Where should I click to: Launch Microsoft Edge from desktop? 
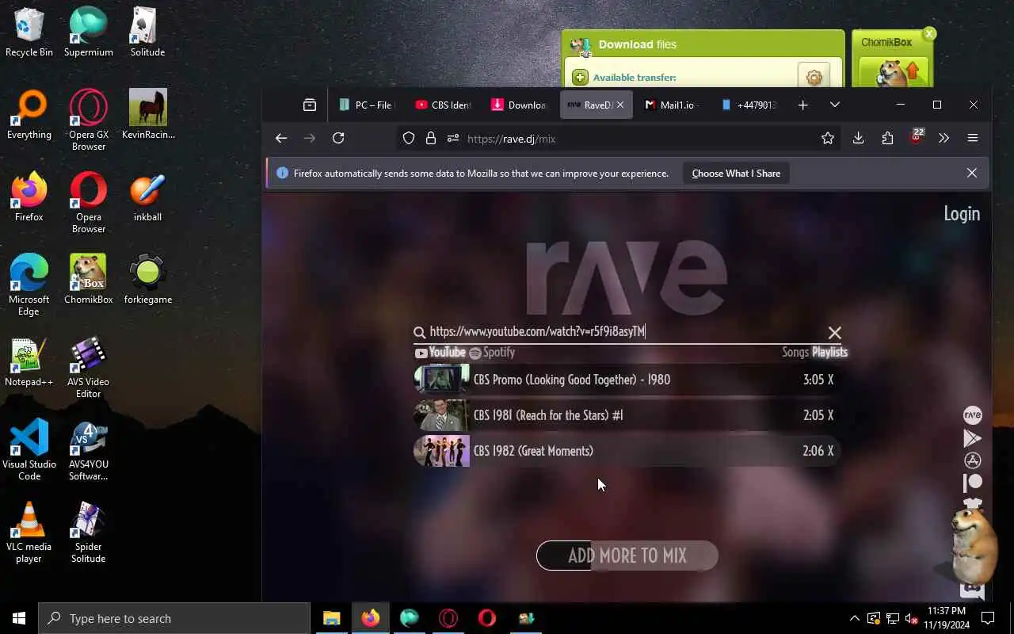click(29, 285)
